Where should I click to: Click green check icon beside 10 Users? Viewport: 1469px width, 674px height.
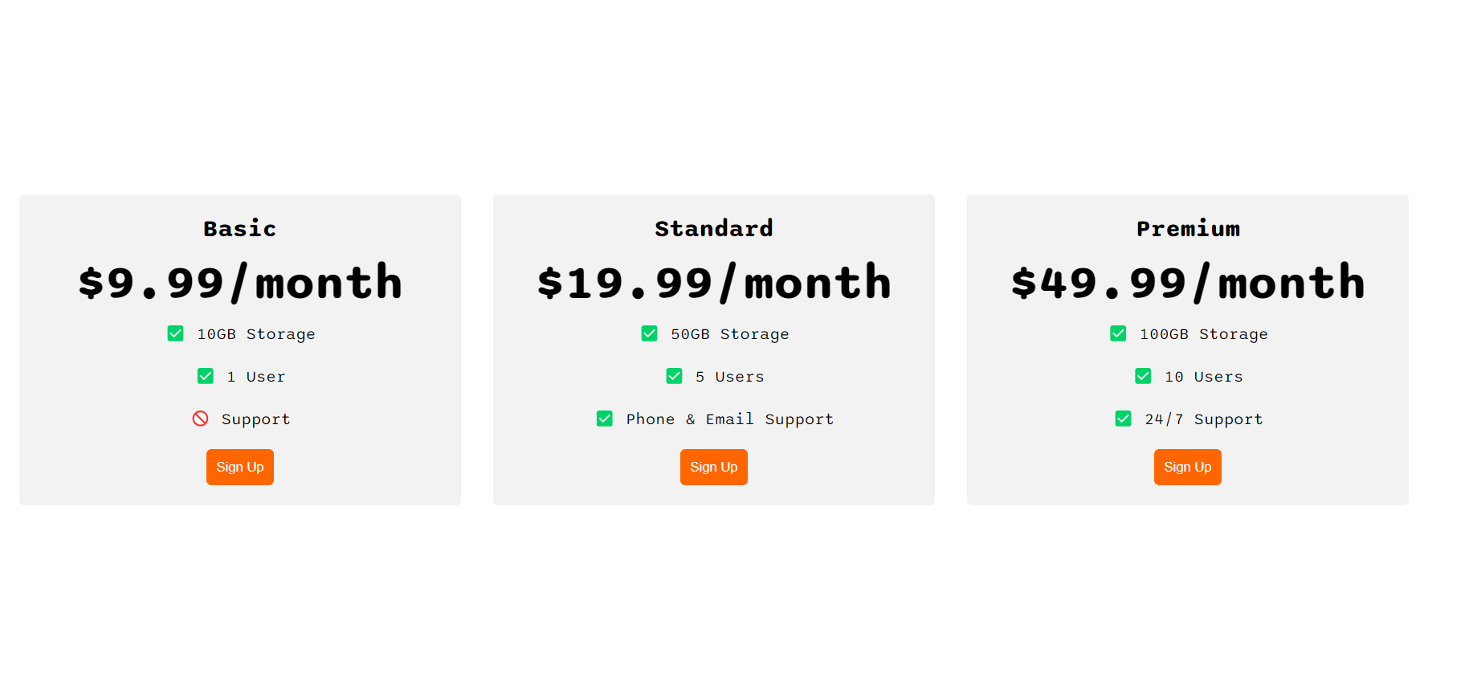click(1143, 376)
